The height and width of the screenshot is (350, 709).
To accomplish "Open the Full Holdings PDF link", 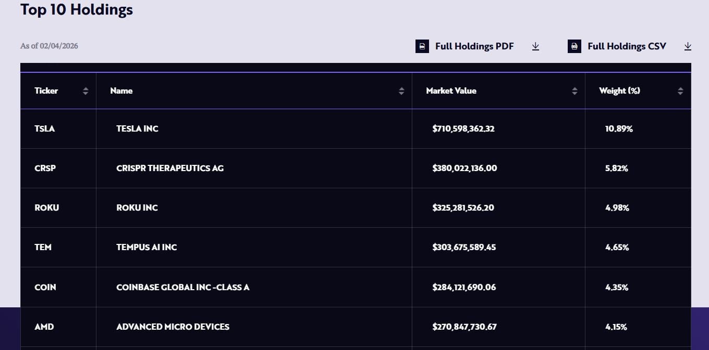I will pos(474,46).
